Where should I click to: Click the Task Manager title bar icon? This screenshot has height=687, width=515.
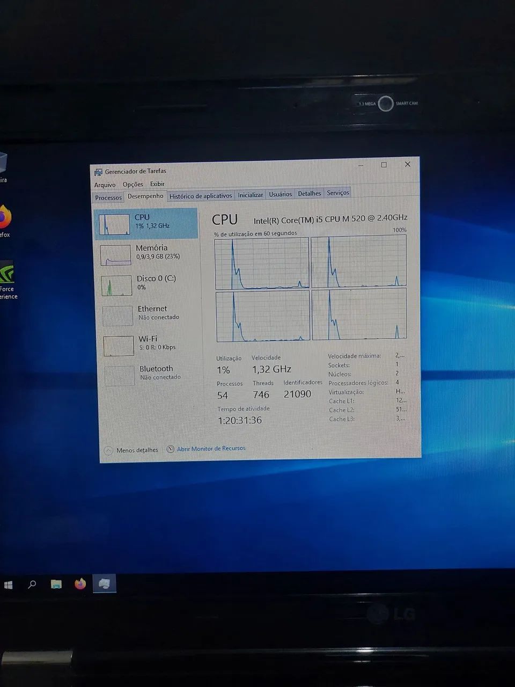click(98, 172)
